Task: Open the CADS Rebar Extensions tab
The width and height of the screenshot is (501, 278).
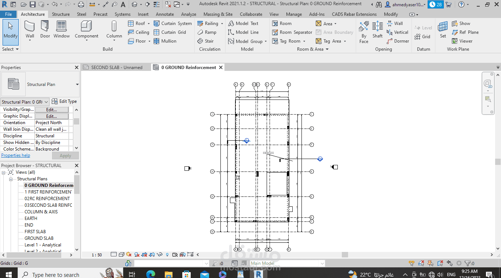Action: pos(354,14)
